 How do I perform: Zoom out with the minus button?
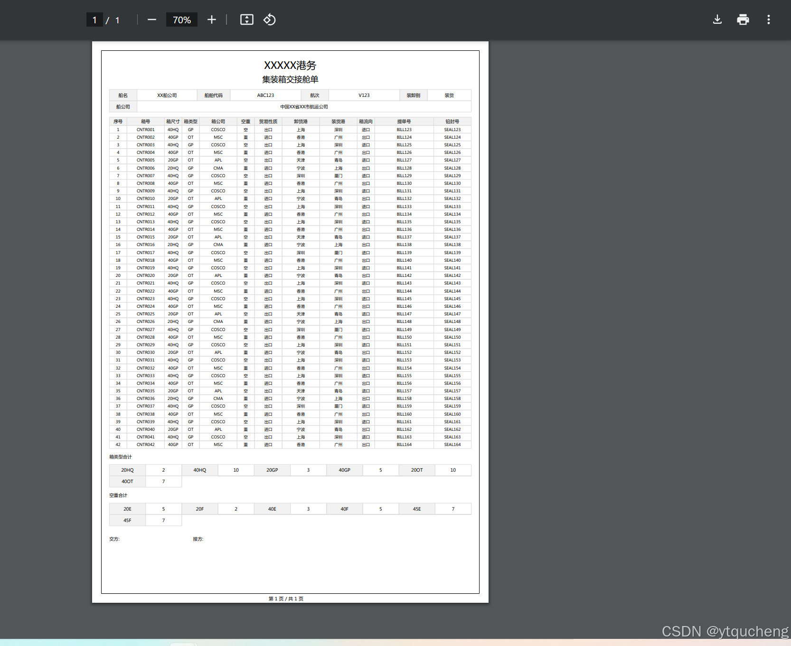[152, 19]
